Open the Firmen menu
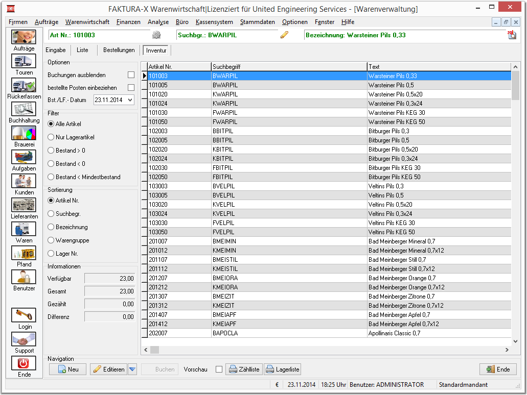527x395 pixels. [x=18, y=22]
